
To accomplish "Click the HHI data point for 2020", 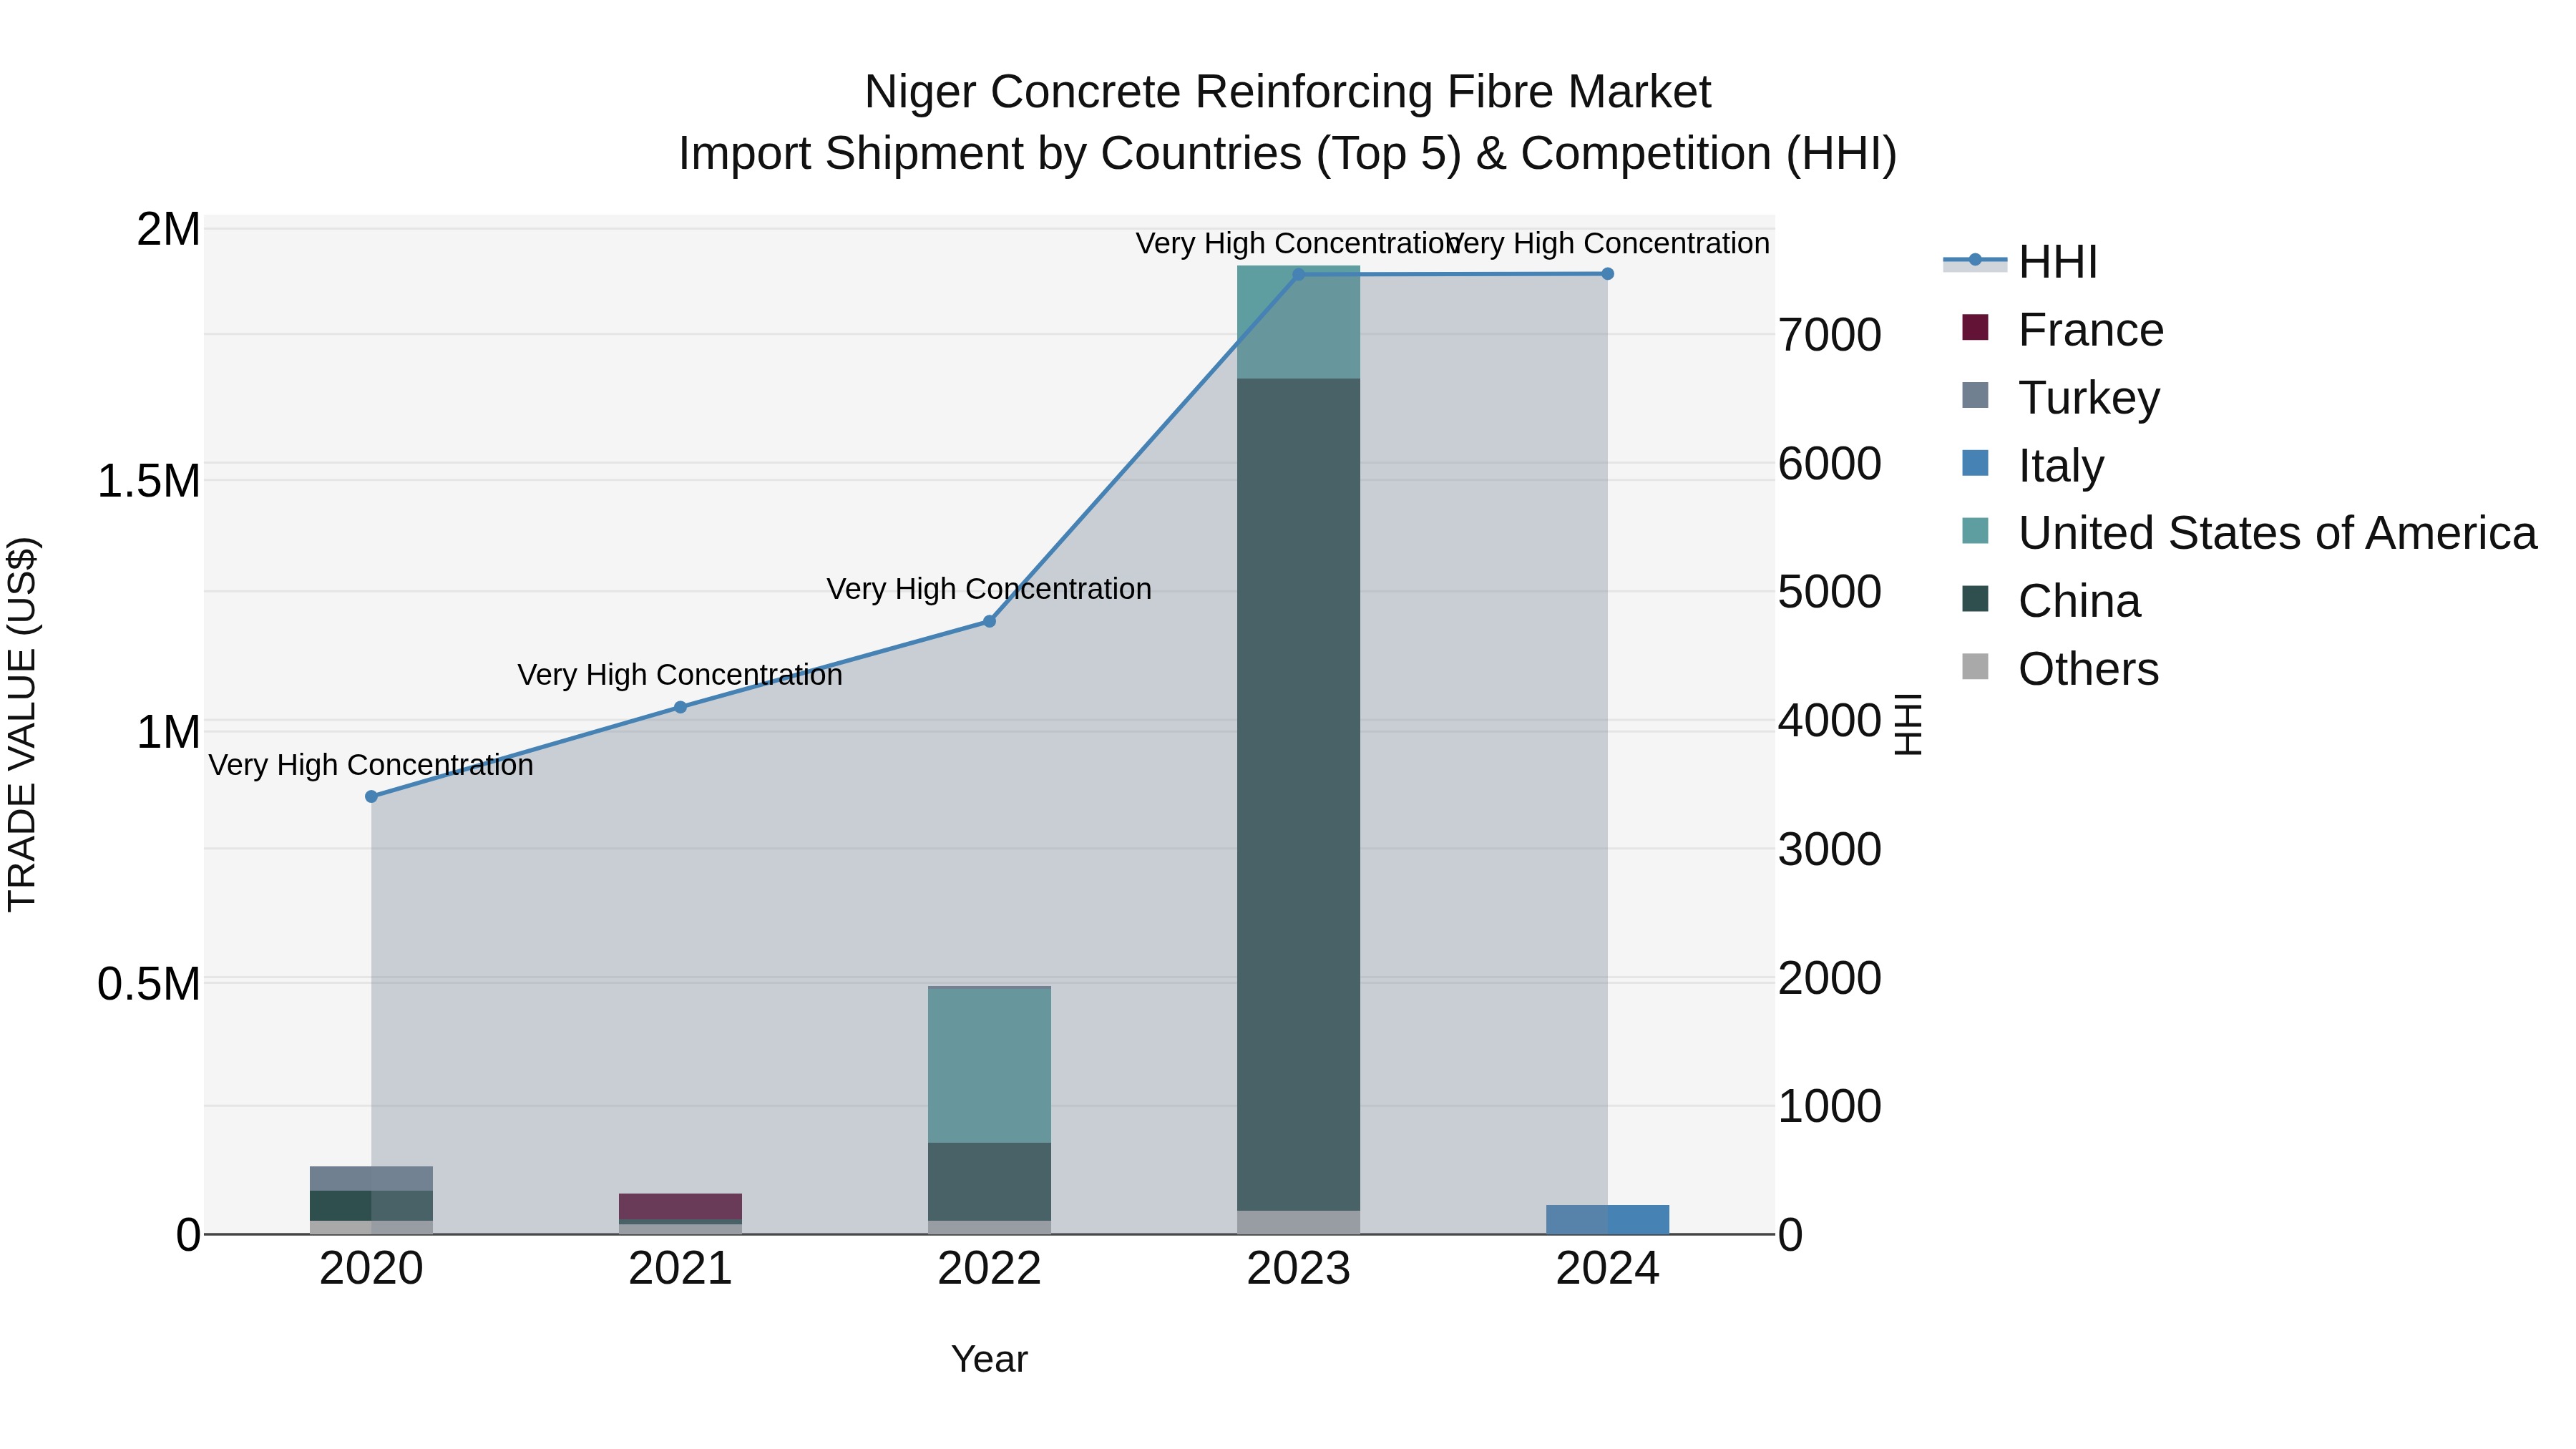I will coord(371,796).
